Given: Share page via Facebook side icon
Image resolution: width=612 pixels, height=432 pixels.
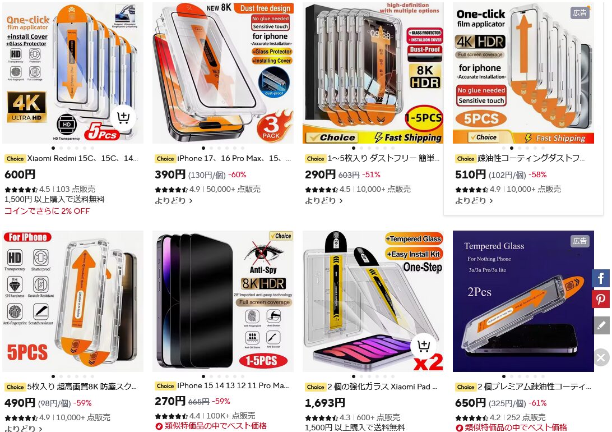Looking at the screenshot, I should point(601,278).
